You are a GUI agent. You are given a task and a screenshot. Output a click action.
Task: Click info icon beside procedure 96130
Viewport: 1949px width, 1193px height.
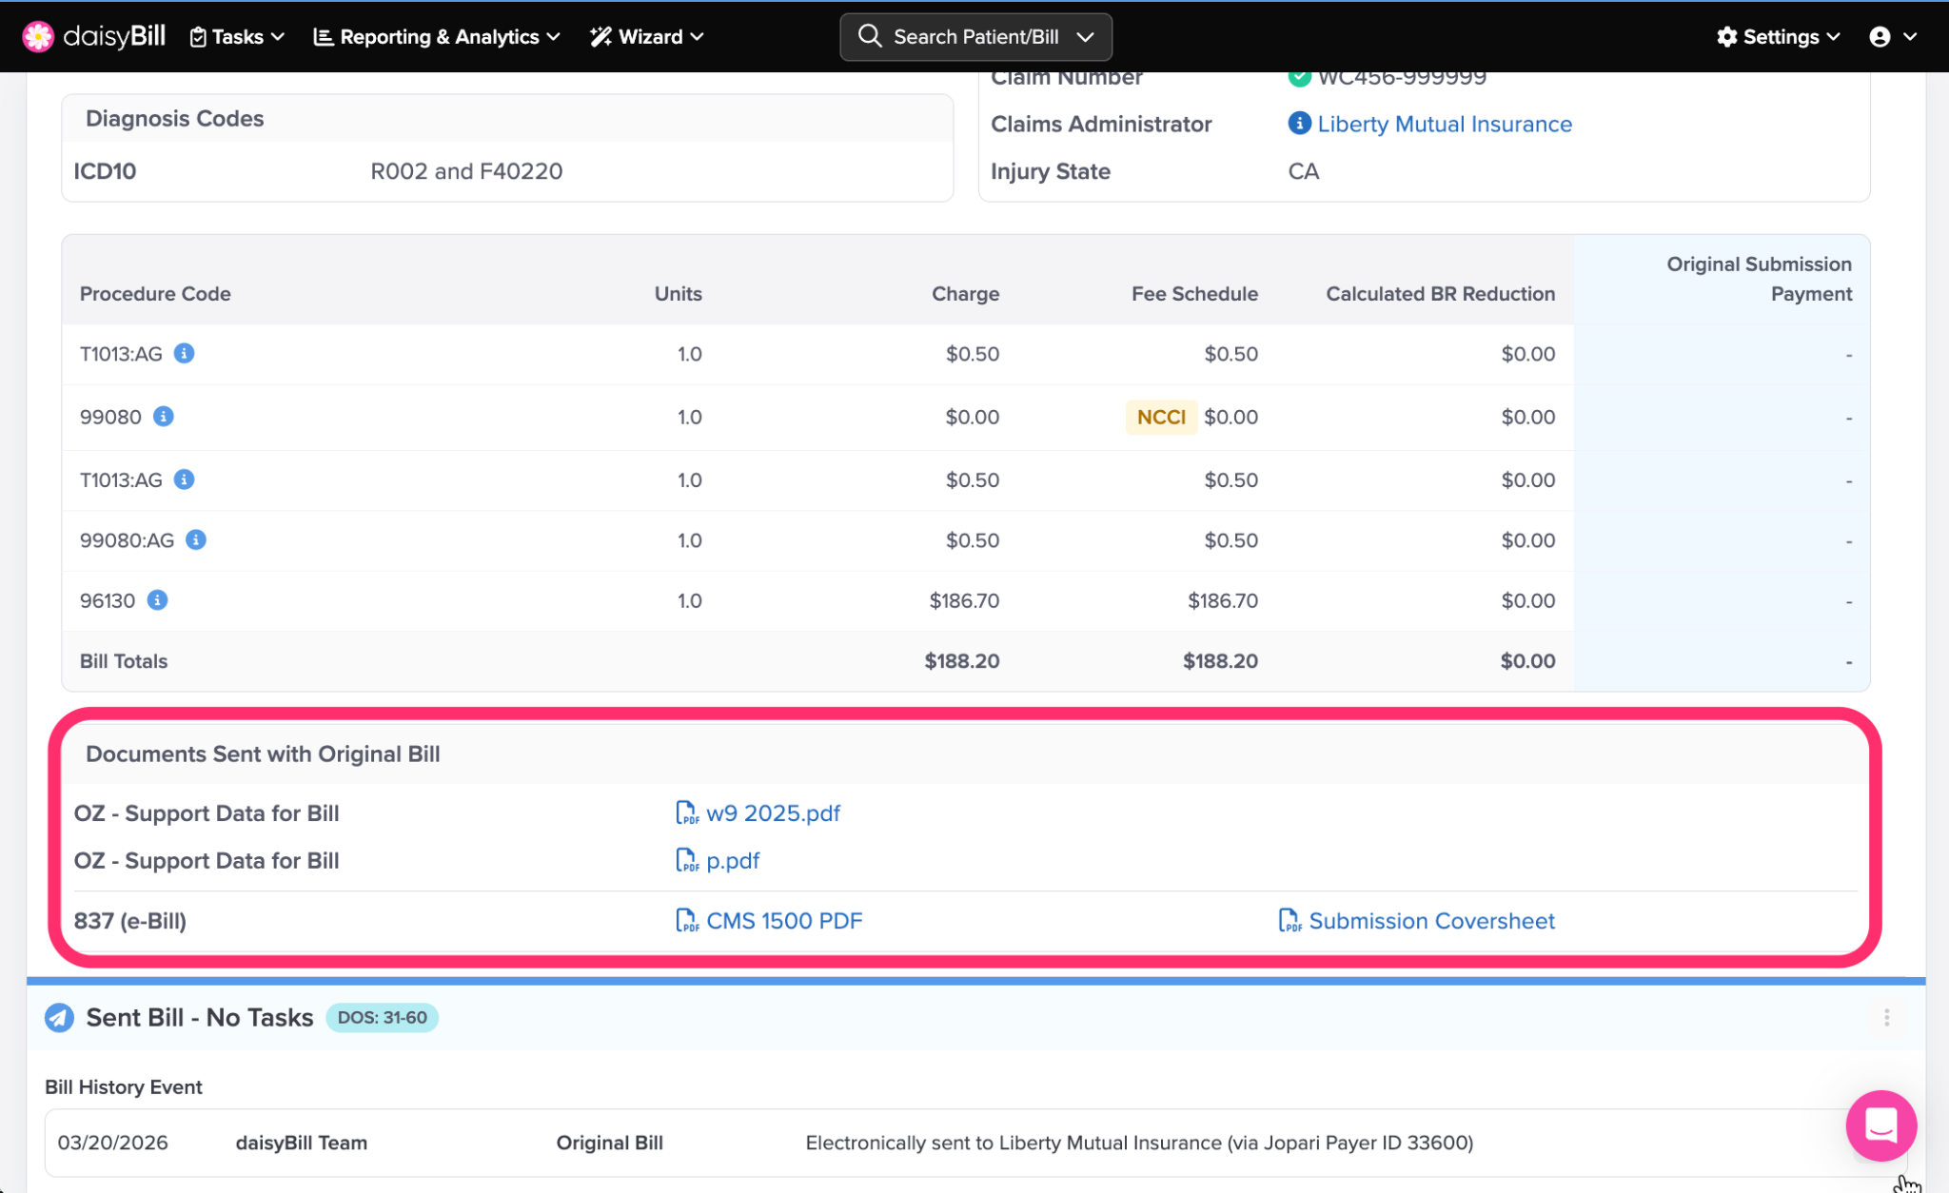click(x=158, y=600)
